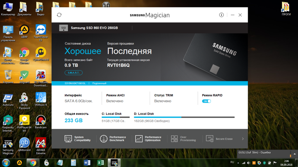Launch Sticky Password shortcut
Image resolution: width=298 pixels, height=167 pixels.
pos(24,101)
